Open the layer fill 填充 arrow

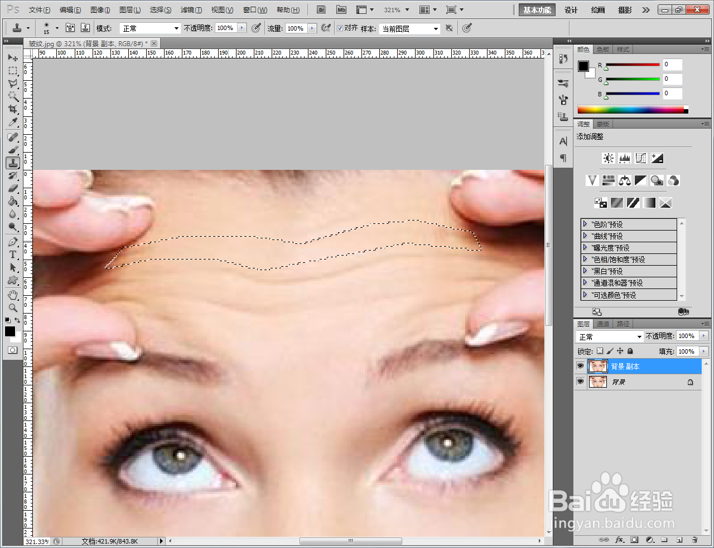pos(703,351)
